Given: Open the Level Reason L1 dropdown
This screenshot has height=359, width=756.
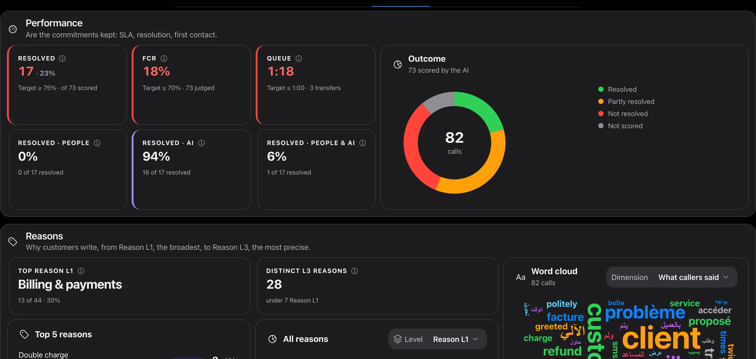Looking at the screenshot, I should click(437, 339).
